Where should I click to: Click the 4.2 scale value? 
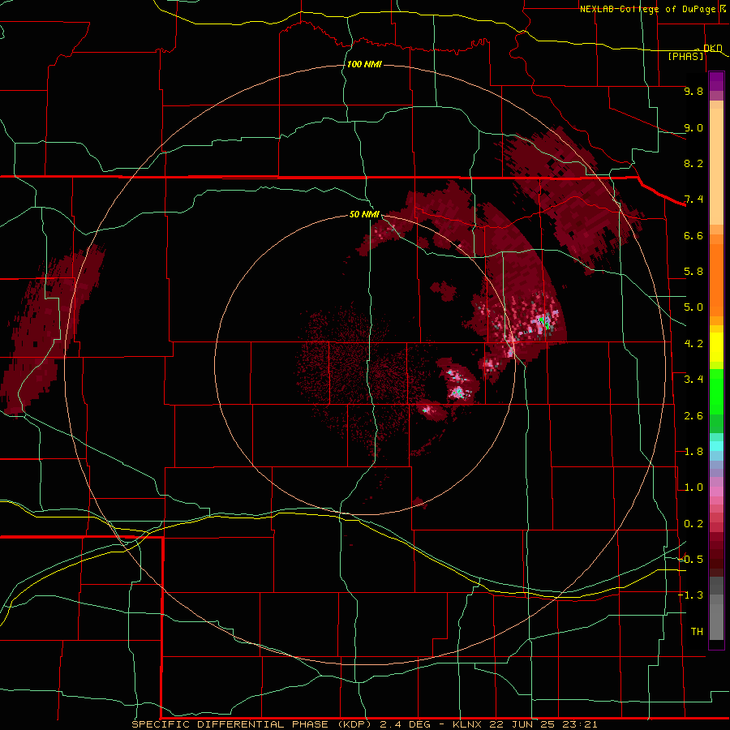point(693,344)
